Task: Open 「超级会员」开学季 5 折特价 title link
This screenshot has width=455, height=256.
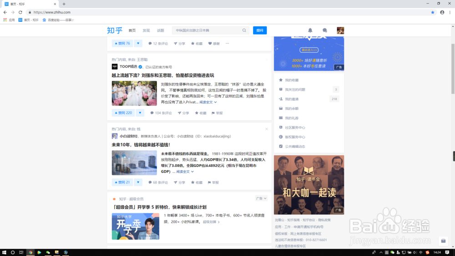Action: 159,207
